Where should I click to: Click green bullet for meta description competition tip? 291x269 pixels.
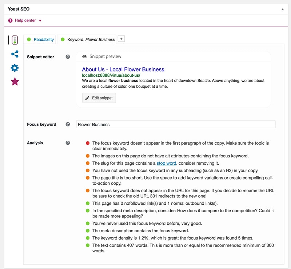pos(88,210)
